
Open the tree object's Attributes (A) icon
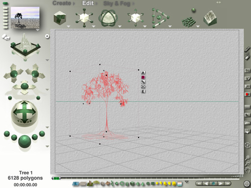[x=143, y=73]
